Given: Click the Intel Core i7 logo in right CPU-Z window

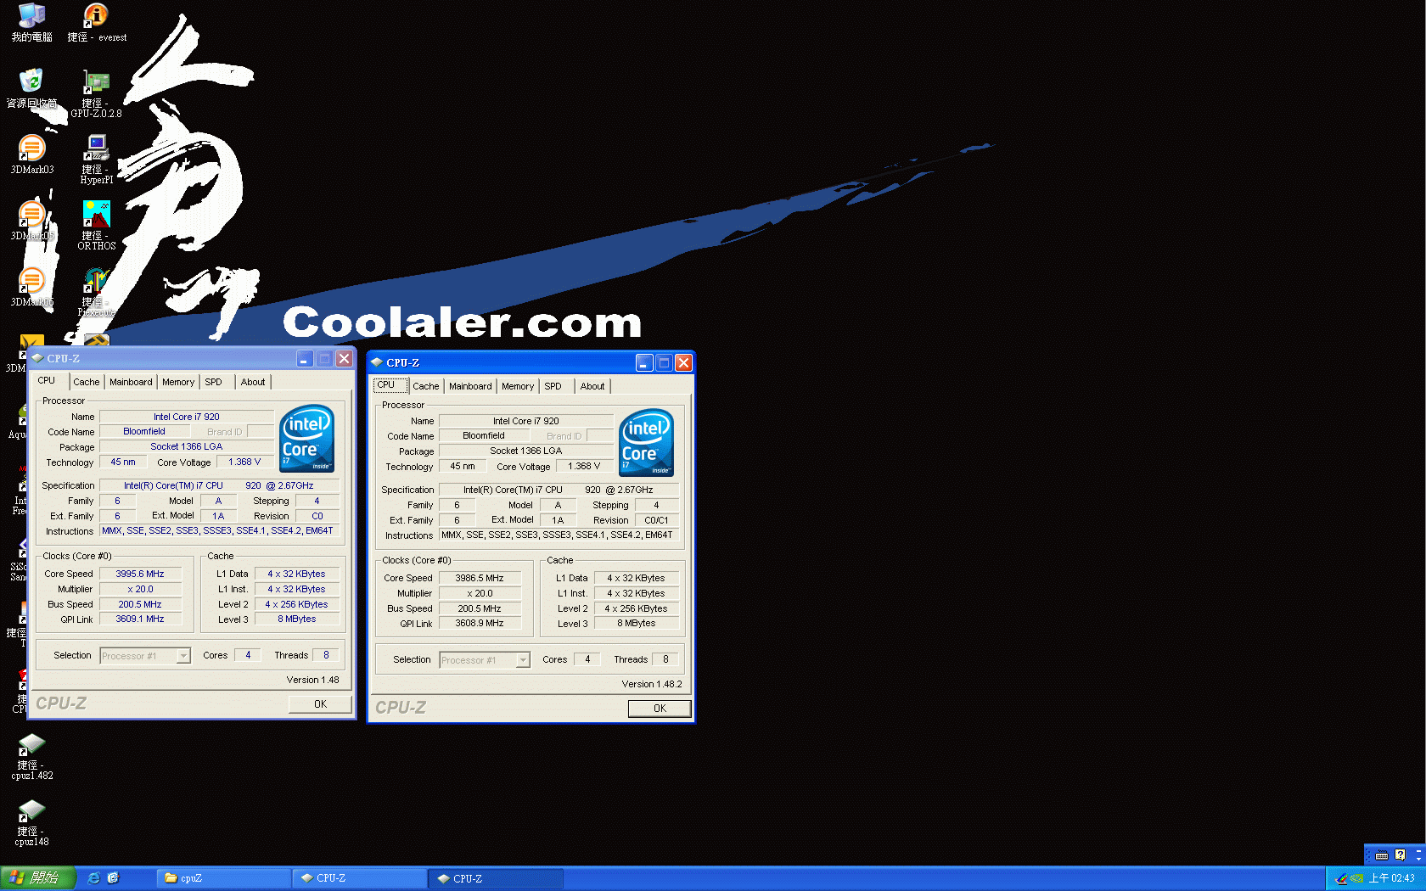Looking at the screenshot, I should coord(646,442).
